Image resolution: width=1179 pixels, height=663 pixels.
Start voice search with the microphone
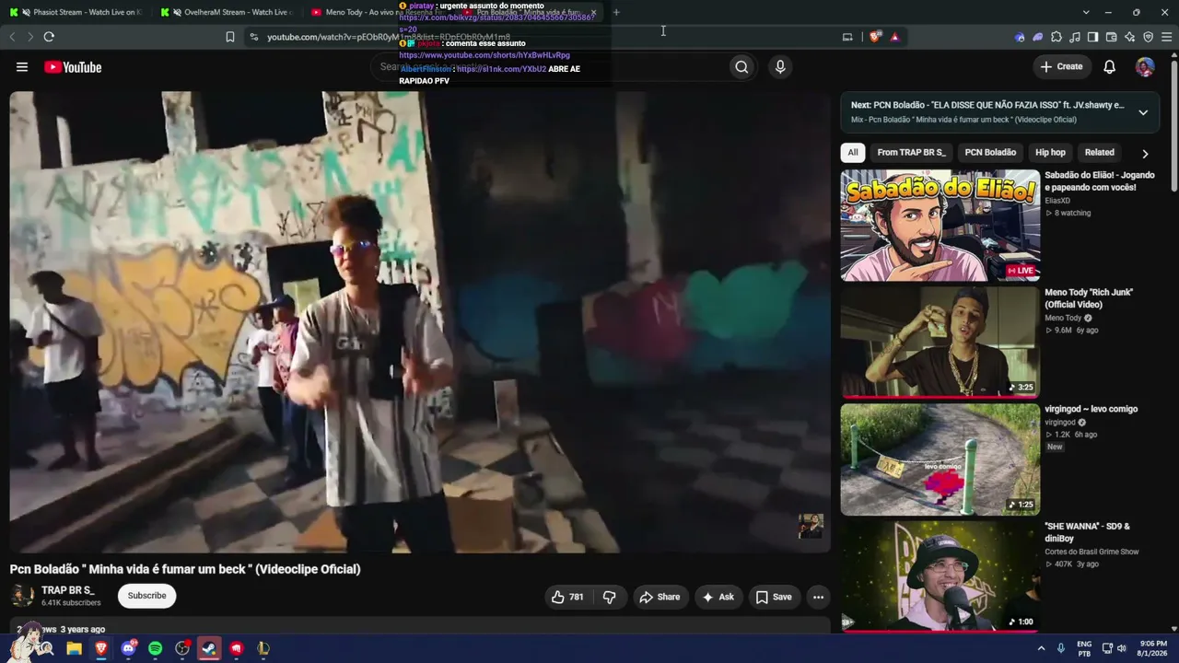pos(780,66)
